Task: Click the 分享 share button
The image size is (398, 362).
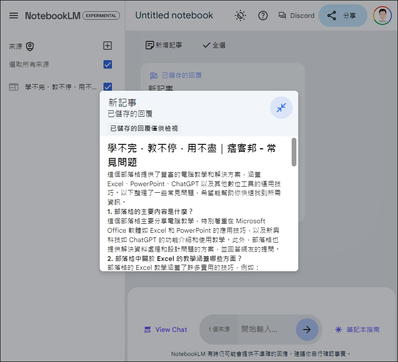Action: (342, 16)
